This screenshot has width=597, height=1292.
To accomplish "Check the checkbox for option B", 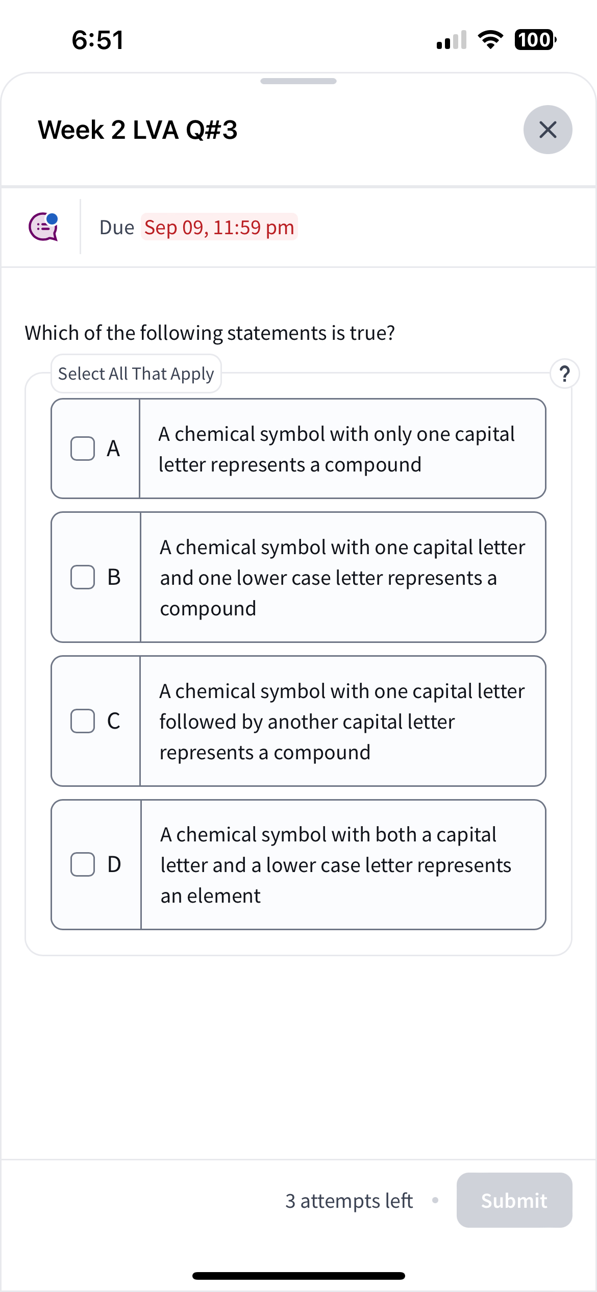I will 83,577.
